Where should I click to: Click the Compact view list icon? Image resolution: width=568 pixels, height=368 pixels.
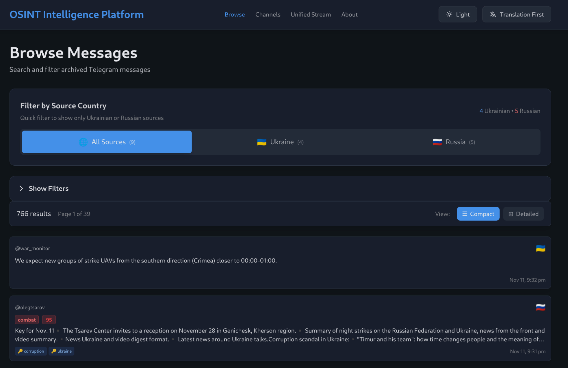[x=465, y=214]
